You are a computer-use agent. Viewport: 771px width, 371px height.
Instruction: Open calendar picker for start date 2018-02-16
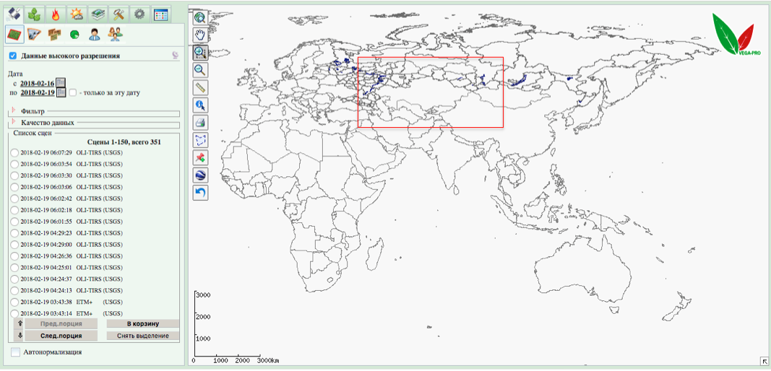pyautogui.click(x=61, y=83)
